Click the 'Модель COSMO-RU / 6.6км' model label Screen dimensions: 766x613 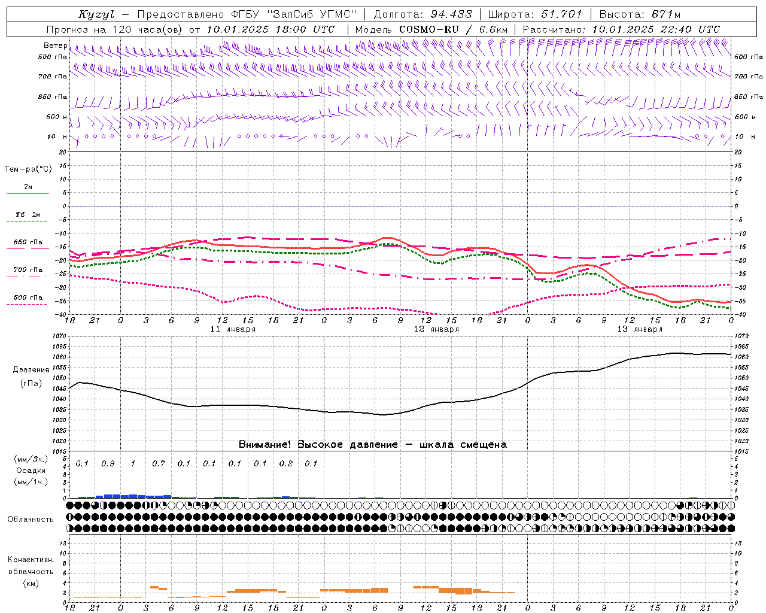click(x=431, y=29)
